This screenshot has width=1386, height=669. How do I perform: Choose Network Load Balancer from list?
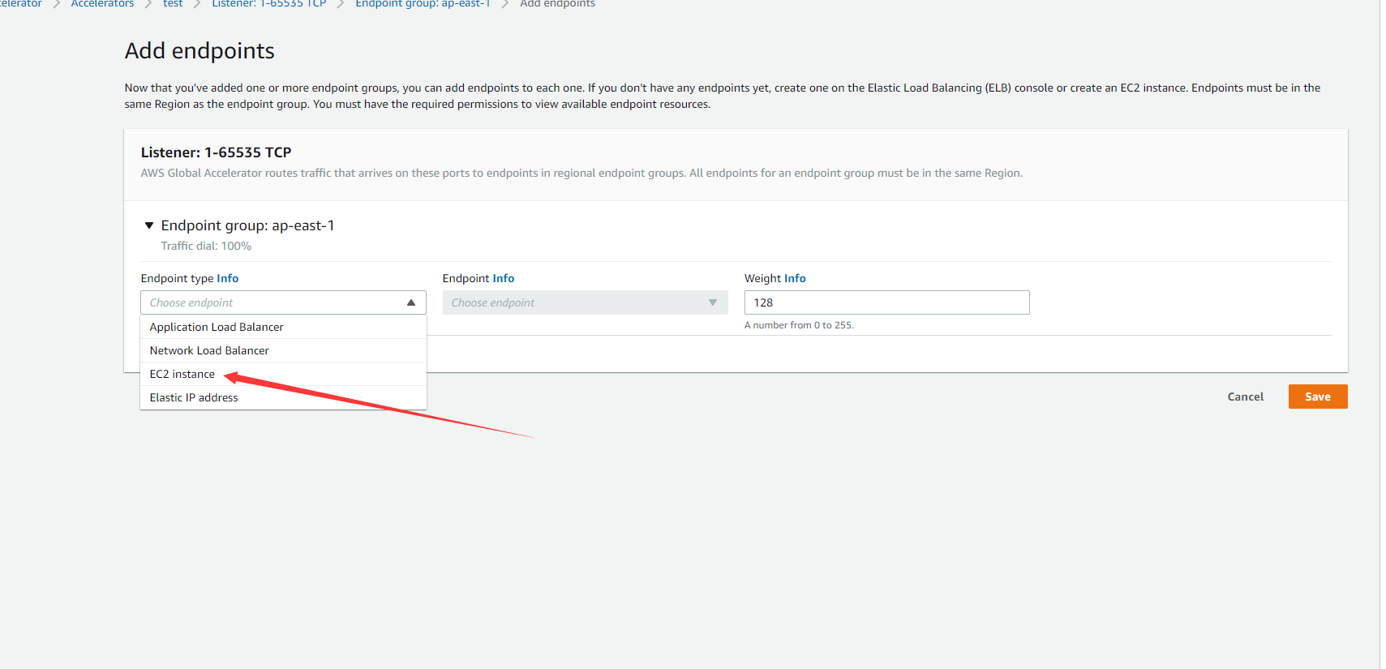click(x=209, y=350)
